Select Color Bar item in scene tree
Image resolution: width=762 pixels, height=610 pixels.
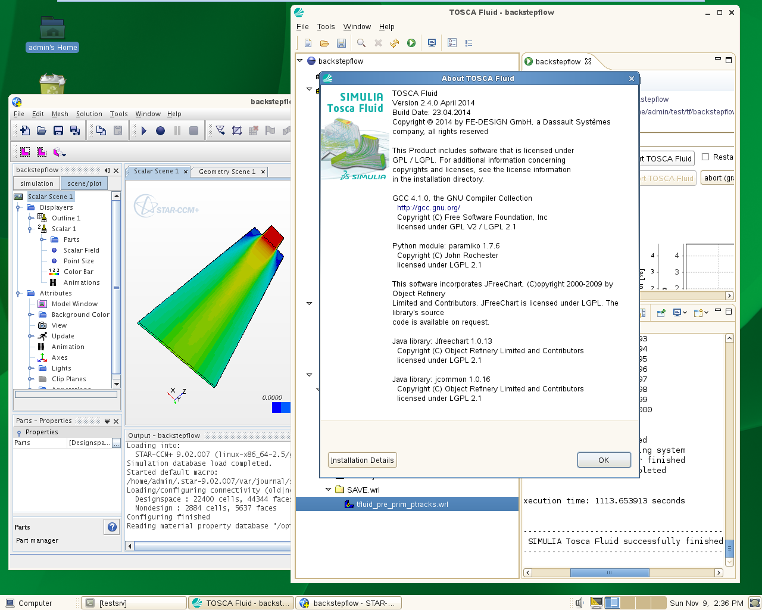pos(79,272)
